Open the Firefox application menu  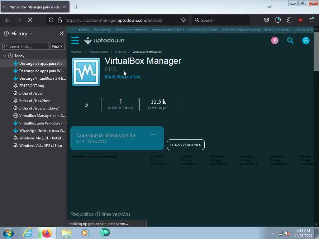(x=312, y=20)
